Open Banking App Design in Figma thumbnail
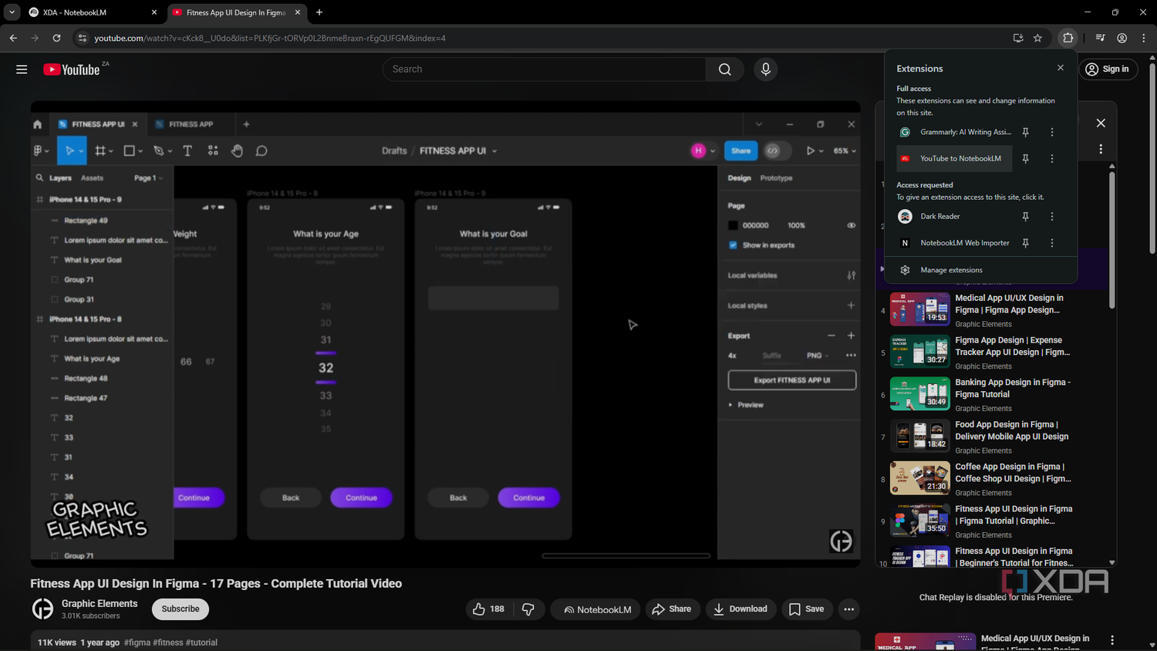This screenshot has width=1157, height=651. click(x=920, y=393)
